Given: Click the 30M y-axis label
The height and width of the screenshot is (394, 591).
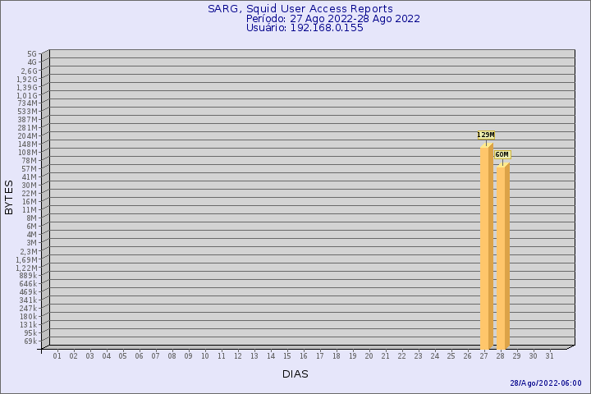Looking at the screenshot, I should (x=30, y=186).
